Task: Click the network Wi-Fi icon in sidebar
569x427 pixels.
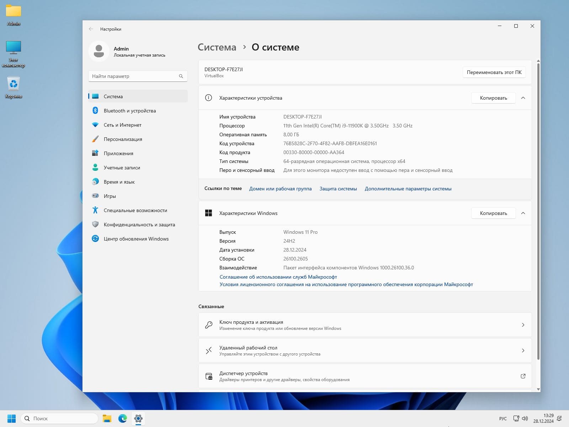Action: click(x=95, y=125)
